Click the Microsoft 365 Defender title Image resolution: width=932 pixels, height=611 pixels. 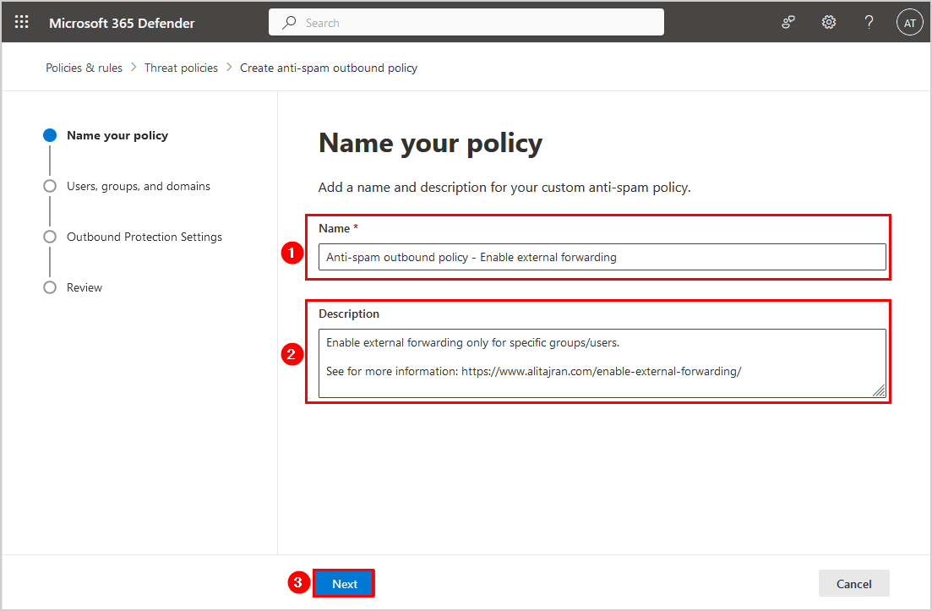(x=122, y=23)
